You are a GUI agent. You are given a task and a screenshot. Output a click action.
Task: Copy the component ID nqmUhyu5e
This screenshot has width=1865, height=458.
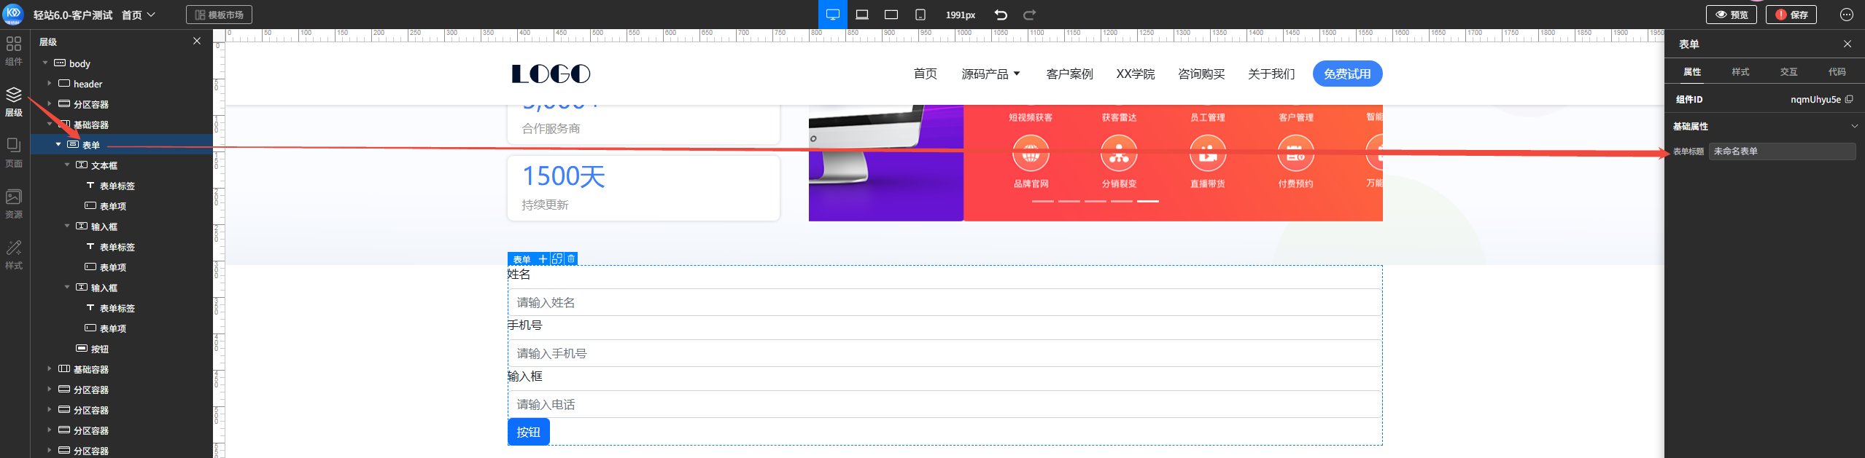[1849, 99]
